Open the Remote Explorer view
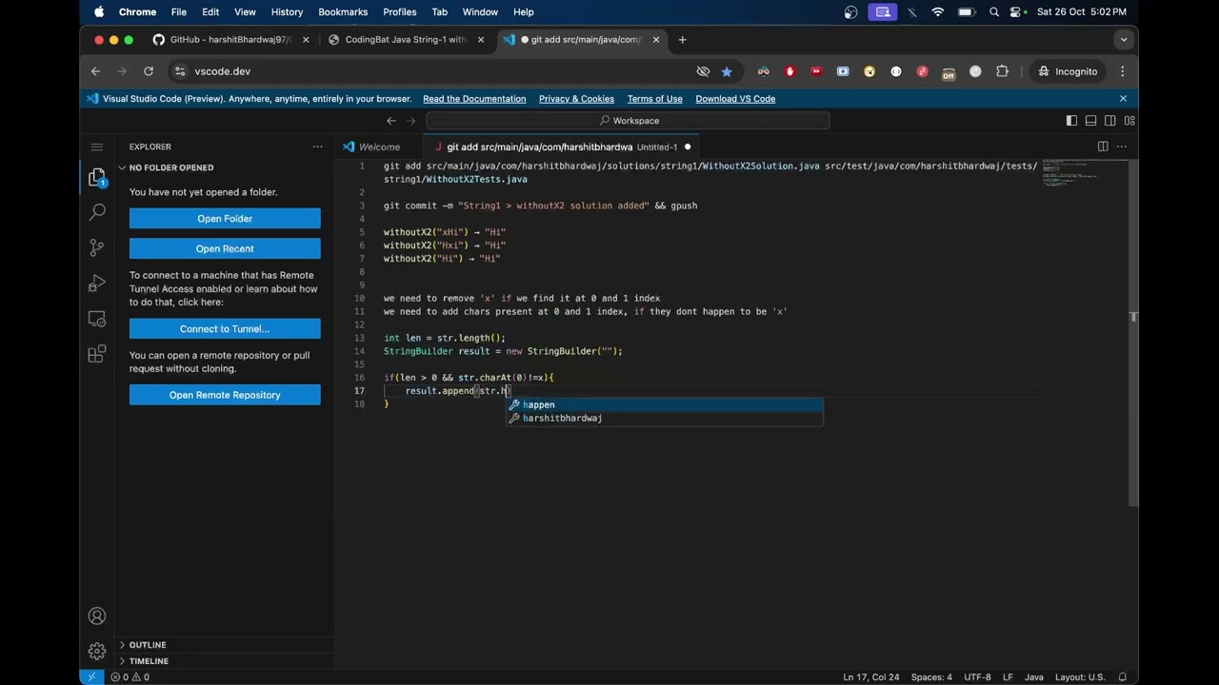This screenshot has width=1219, height=685. pos(96,319)
